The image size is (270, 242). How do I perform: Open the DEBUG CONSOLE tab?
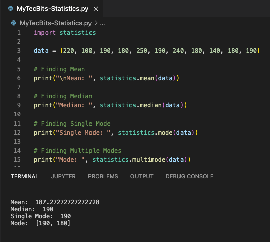click(190, 176)
